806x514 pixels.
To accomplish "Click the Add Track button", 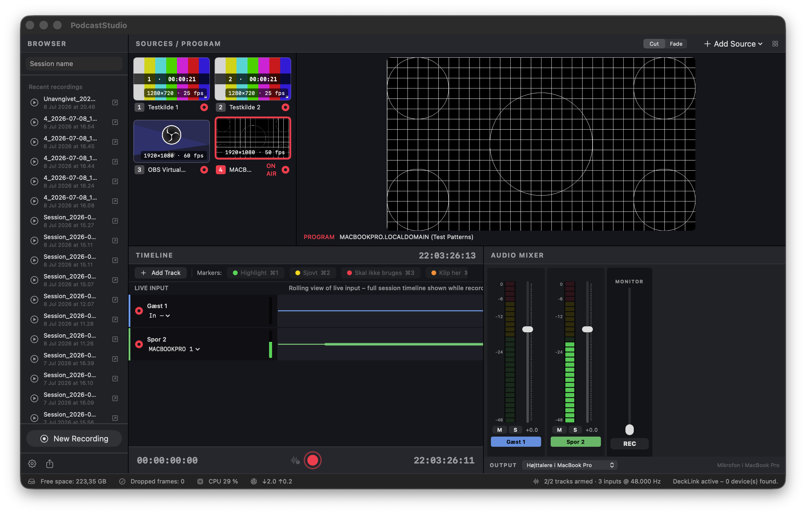I will (161, 273).
